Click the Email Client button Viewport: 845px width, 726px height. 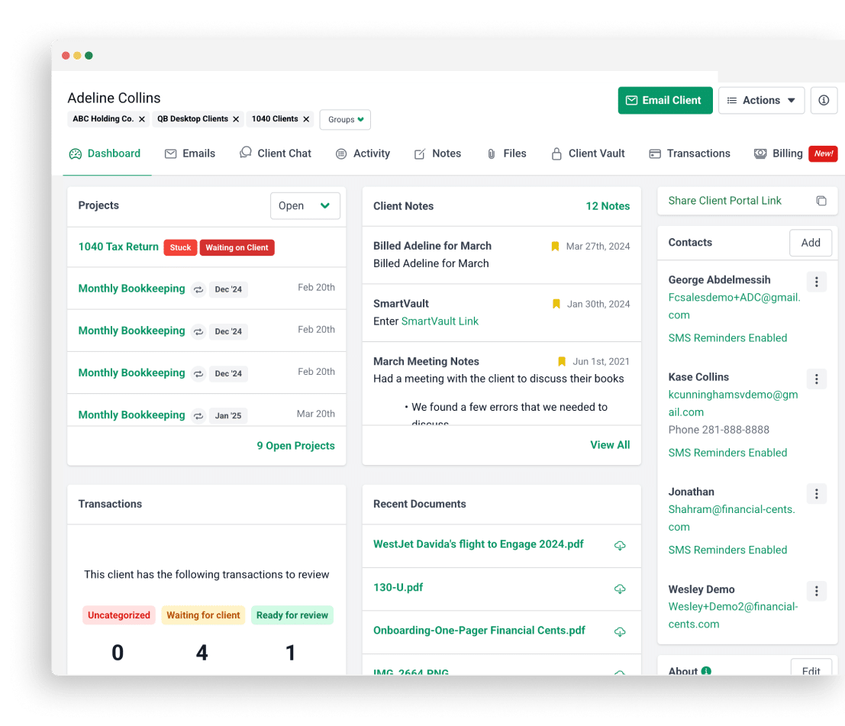(x=665, y=100)
